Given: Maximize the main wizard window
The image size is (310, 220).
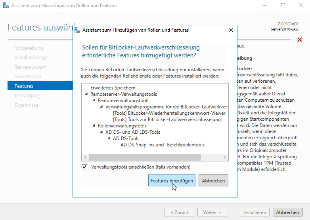Looking at the screenshot, I should (283, 5).
